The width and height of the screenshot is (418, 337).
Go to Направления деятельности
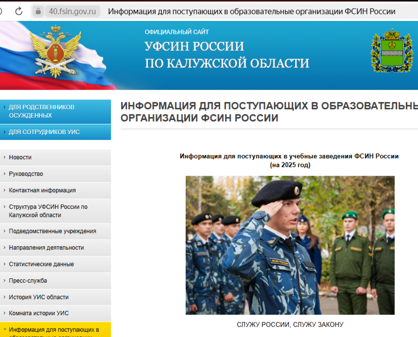[55, 248]
